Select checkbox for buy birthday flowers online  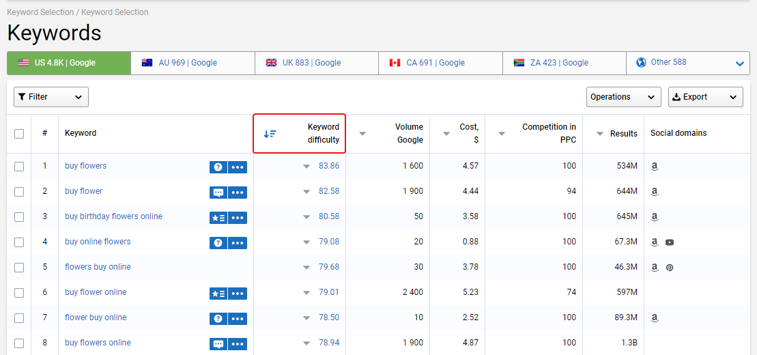19,217
